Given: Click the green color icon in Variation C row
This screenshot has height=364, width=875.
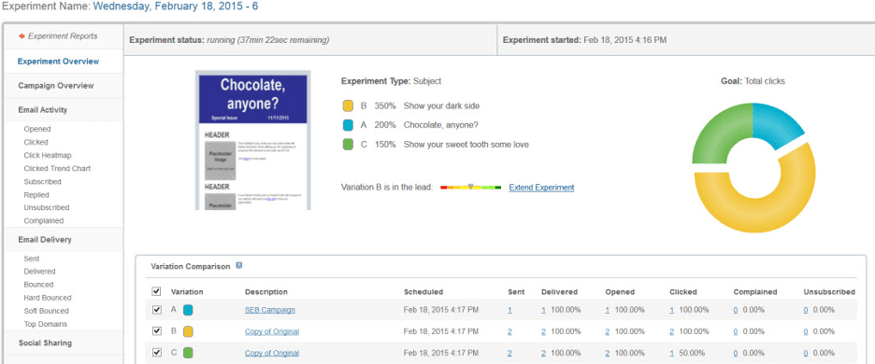Looking at the screenshot, I should 188,353.
